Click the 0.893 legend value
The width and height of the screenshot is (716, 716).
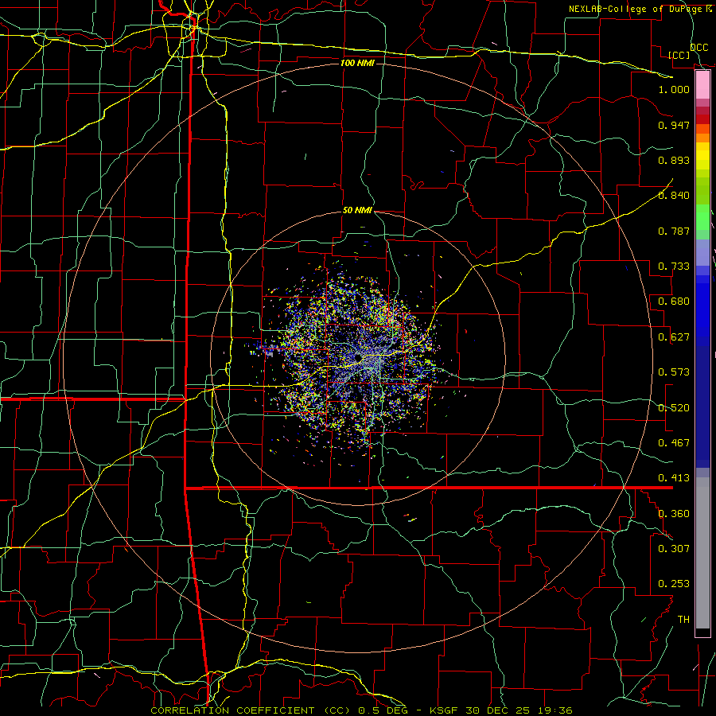[674, 160]
